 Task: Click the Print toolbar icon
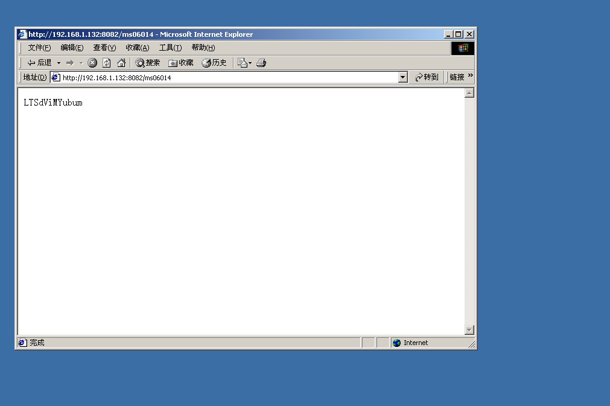[261, 63]
